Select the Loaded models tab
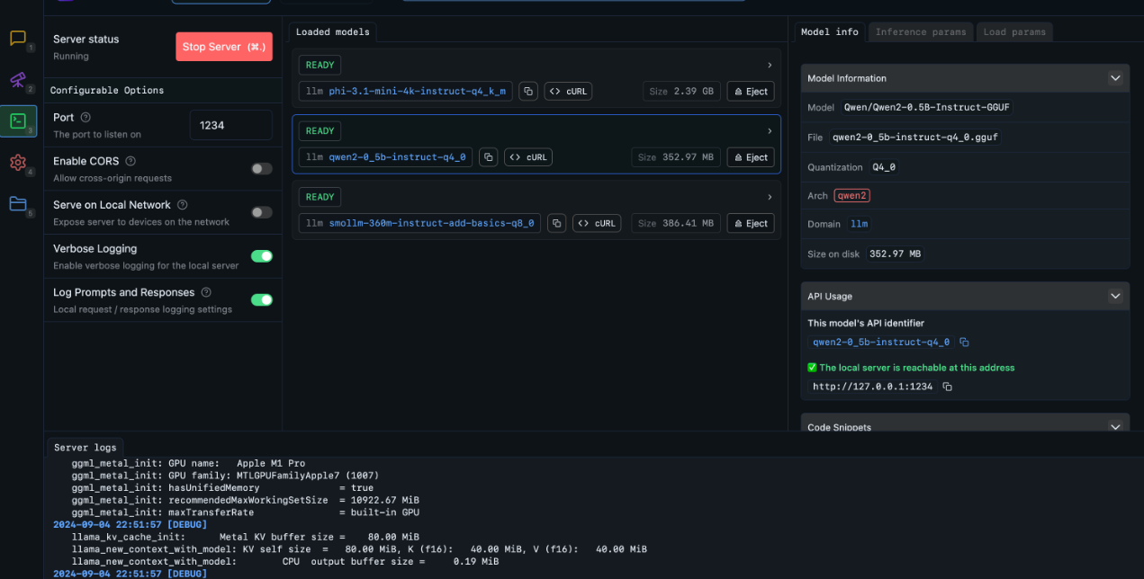 tap(333, 31)
